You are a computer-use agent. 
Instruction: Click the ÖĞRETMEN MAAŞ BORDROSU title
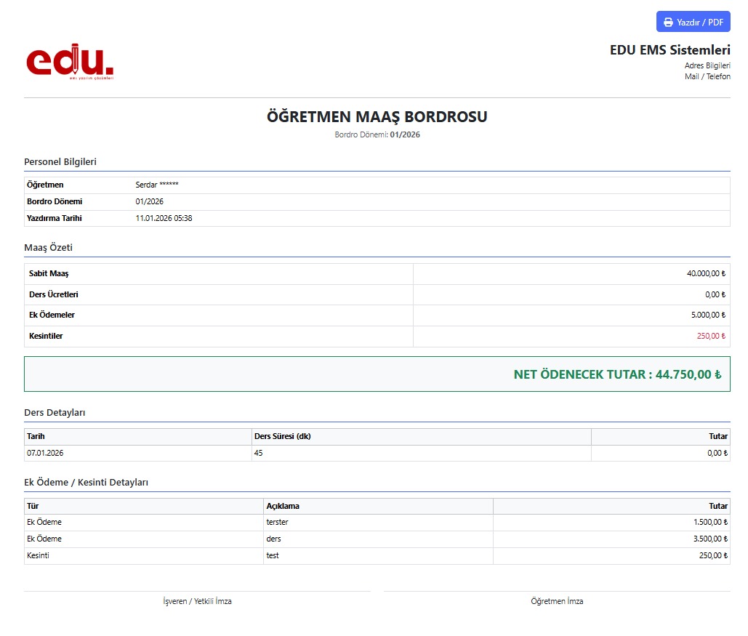[x=377, y=116]
